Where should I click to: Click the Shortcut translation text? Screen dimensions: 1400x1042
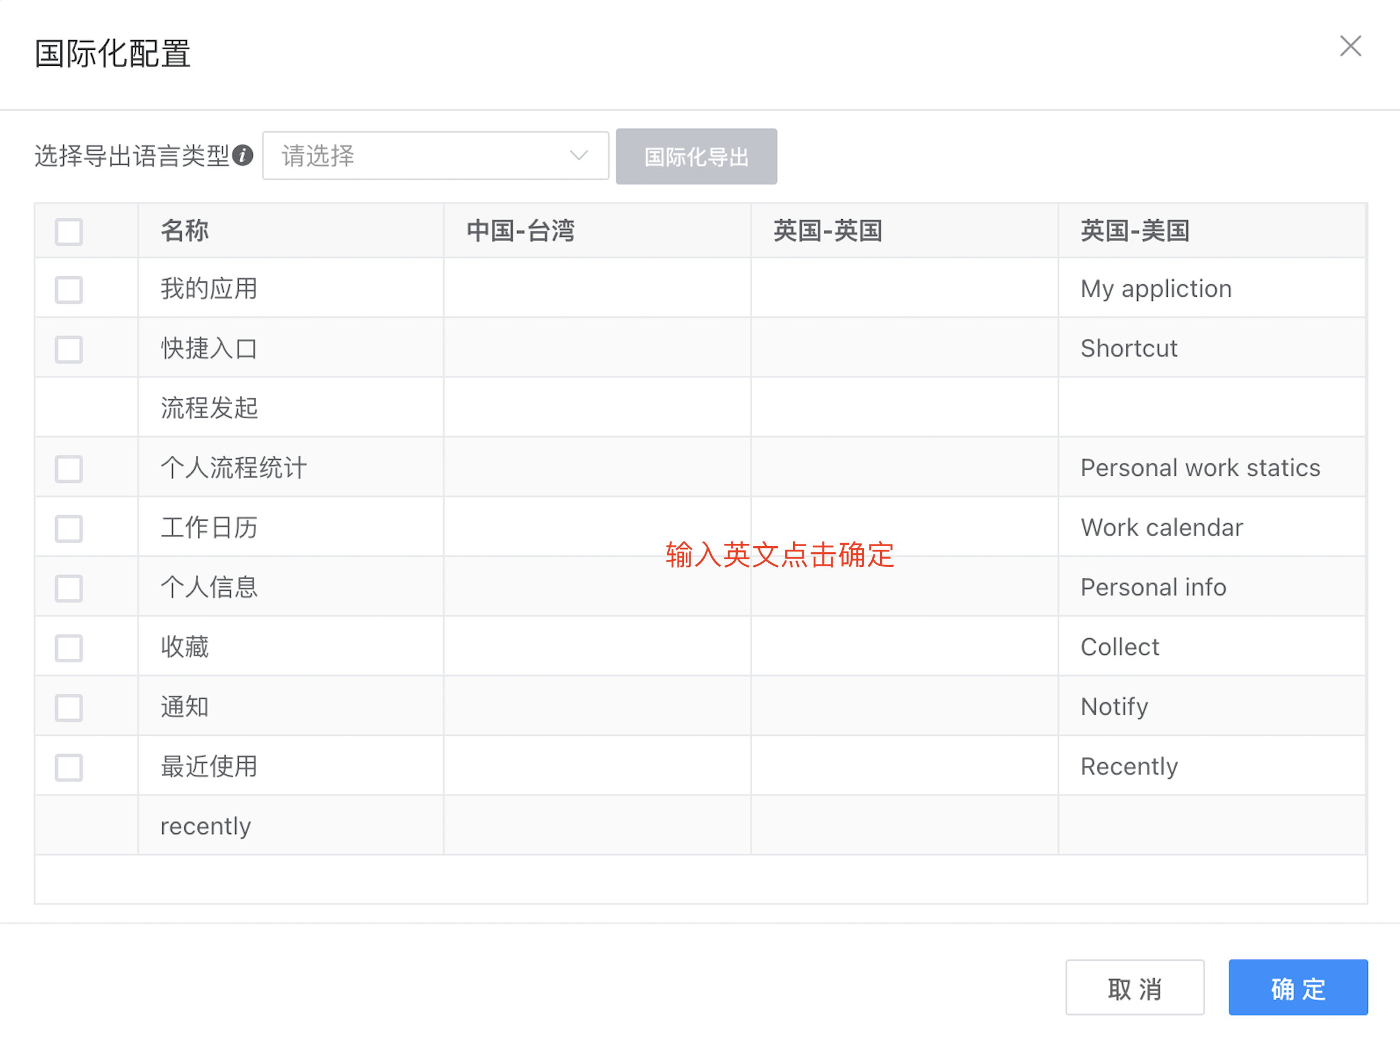[x=1129, y=348]
